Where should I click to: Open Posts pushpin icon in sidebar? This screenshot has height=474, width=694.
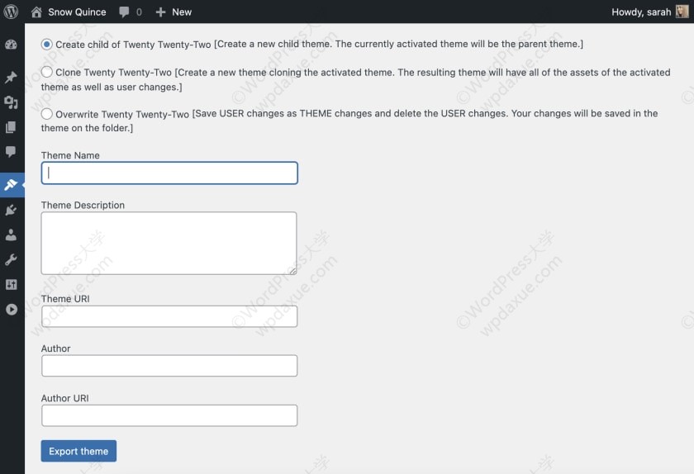click(11, 77)
